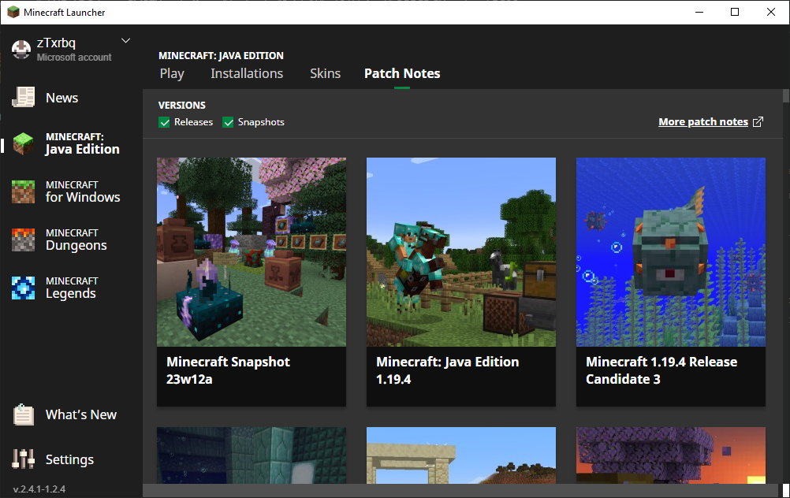Viewport: 790px width, 498px height.
Task: Open the second-row teal prismarine blocks thumbnail
Action: (x=252, y=455)
